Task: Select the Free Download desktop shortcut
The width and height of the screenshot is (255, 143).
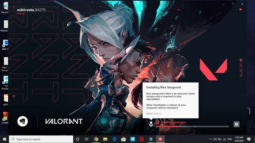Action: (x=5, y=83)
